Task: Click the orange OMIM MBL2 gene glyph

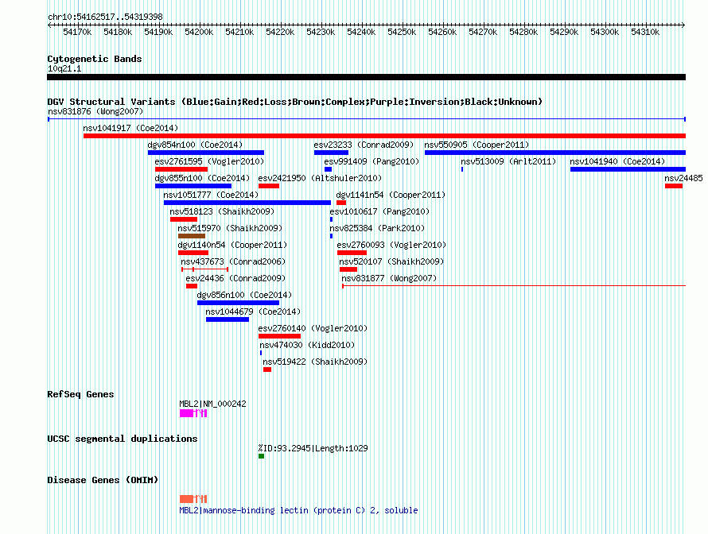Action: pos(193,499)
